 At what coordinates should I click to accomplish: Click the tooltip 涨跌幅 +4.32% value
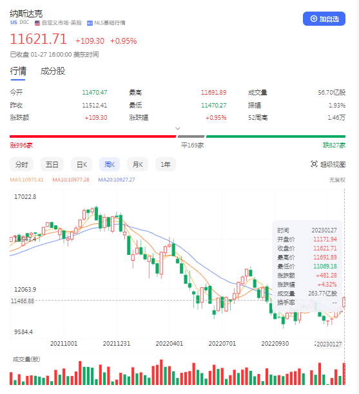pos(327,285)
